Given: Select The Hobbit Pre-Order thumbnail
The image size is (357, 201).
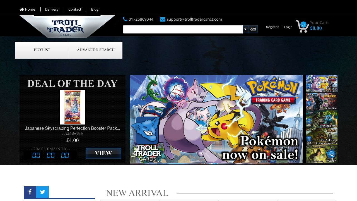Looking at the screenshot, I should click(322, 137).
